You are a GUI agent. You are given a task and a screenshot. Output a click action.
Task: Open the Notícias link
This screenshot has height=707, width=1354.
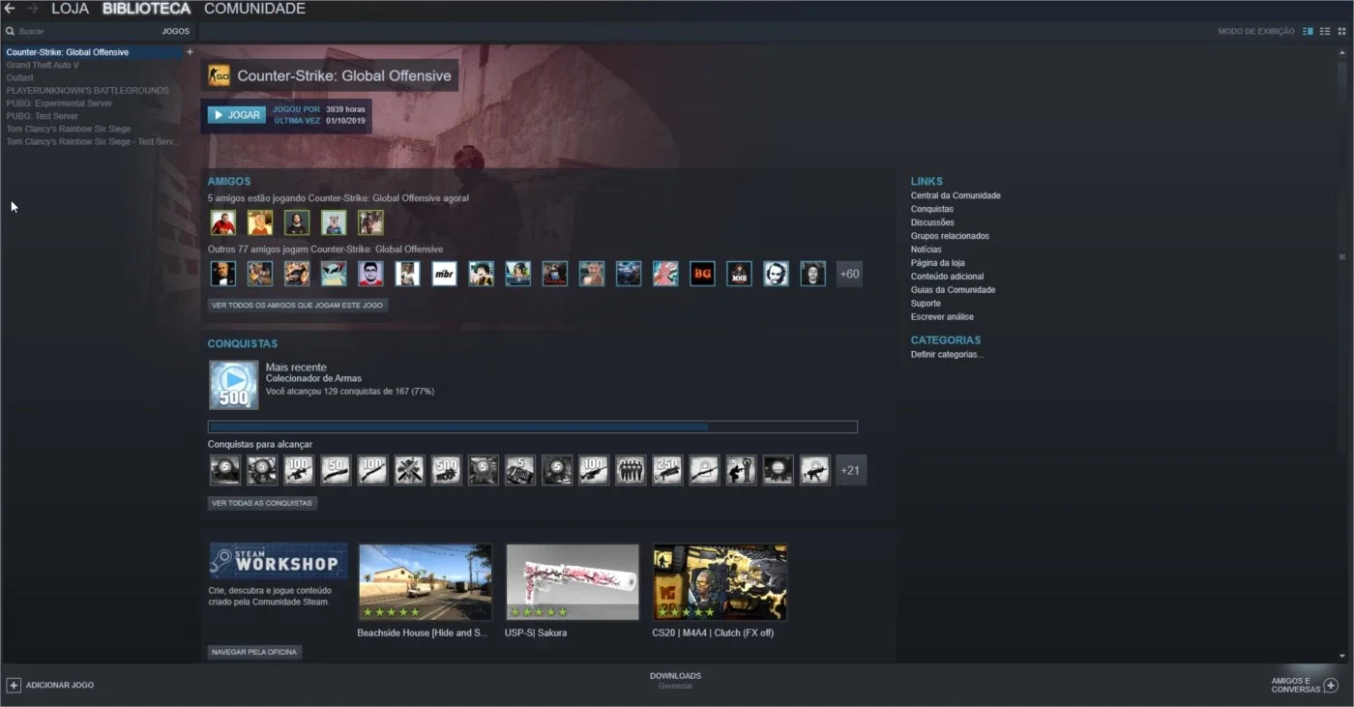point(926,250)
